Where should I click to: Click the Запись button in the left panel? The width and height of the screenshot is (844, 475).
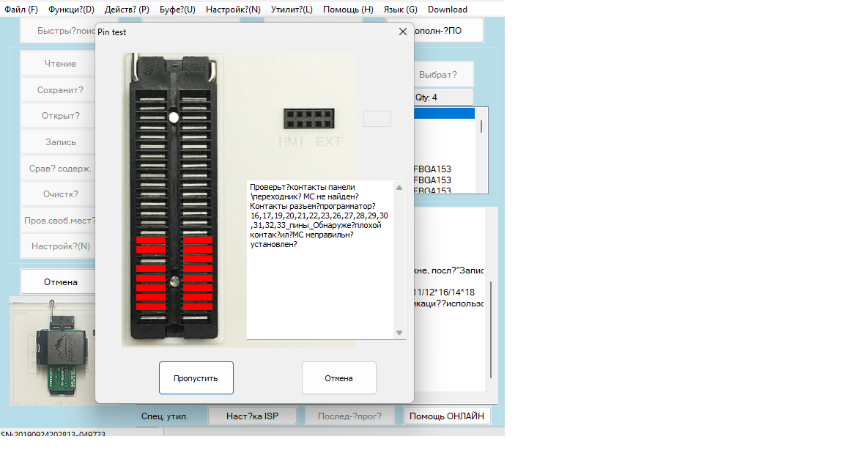coord(60,142)
